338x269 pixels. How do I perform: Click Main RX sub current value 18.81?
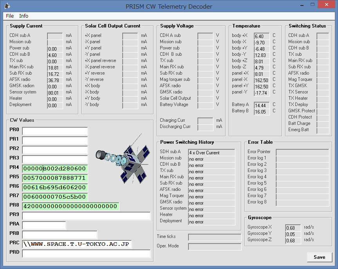pos(55,68)
